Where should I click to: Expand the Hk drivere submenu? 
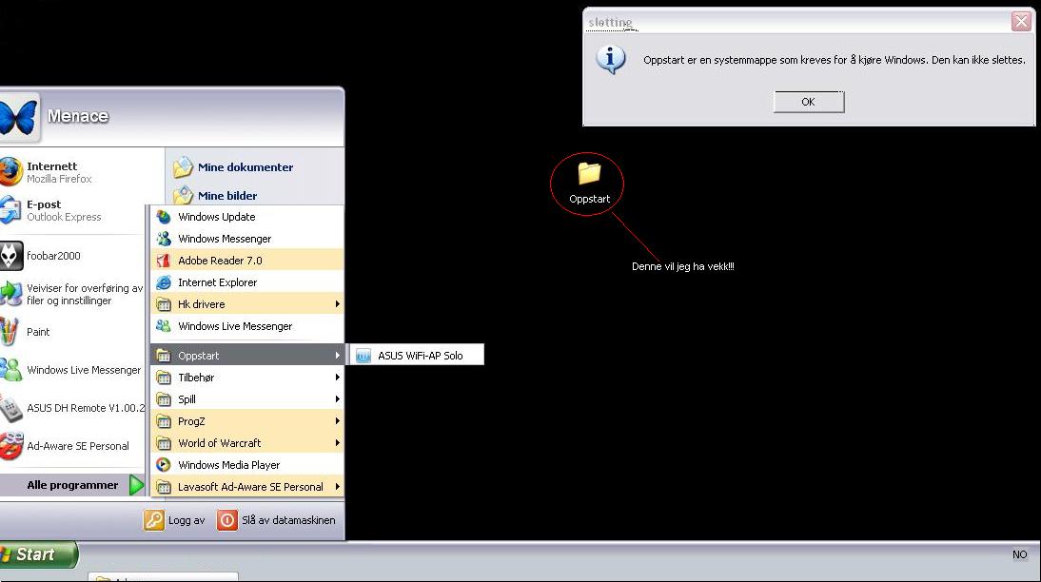pos(247,304)
